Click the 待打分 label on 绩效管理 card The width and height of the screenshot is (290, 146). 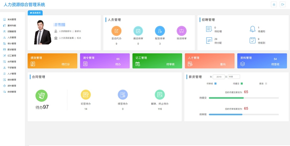[x=66, y=64]
